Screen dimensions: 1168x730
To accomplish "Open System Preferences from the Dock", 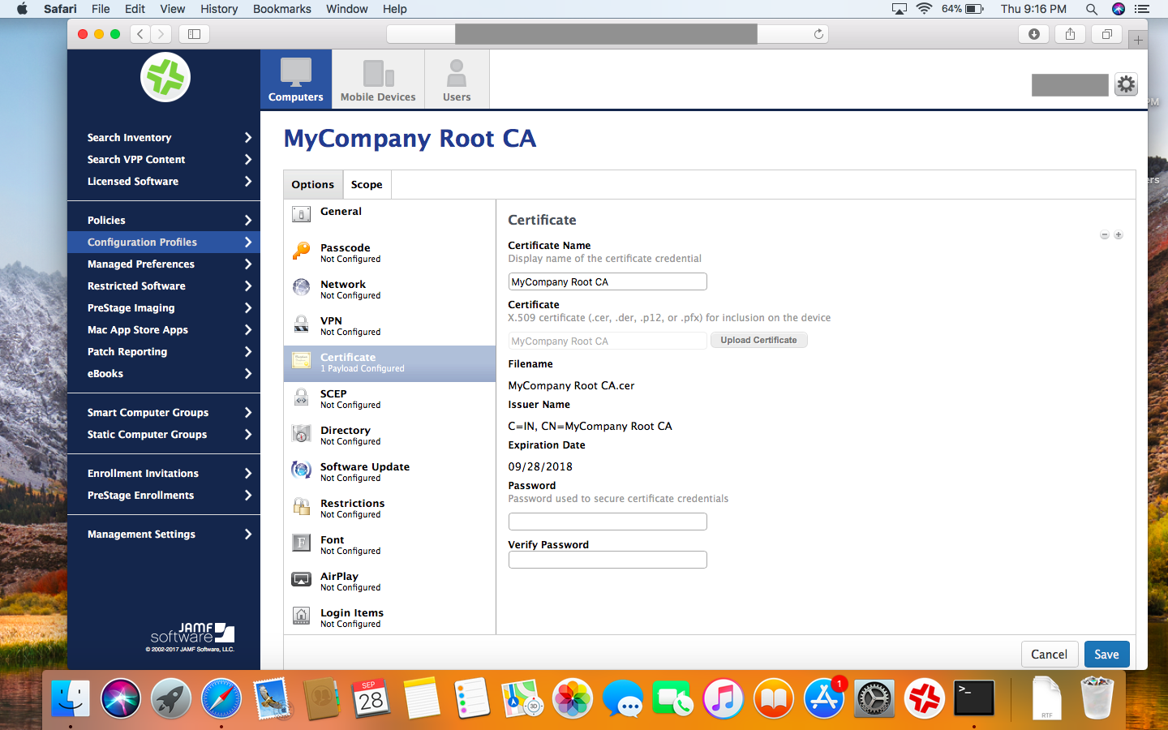I will pyautogui.click(x=874, y=698).
